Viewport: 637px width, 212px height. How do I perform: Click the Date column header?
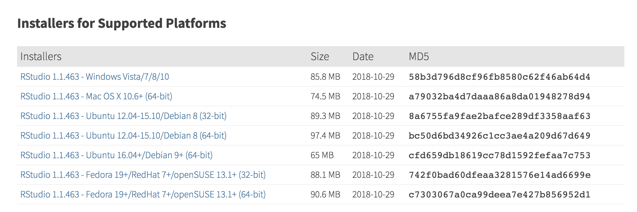pos(363,57)
